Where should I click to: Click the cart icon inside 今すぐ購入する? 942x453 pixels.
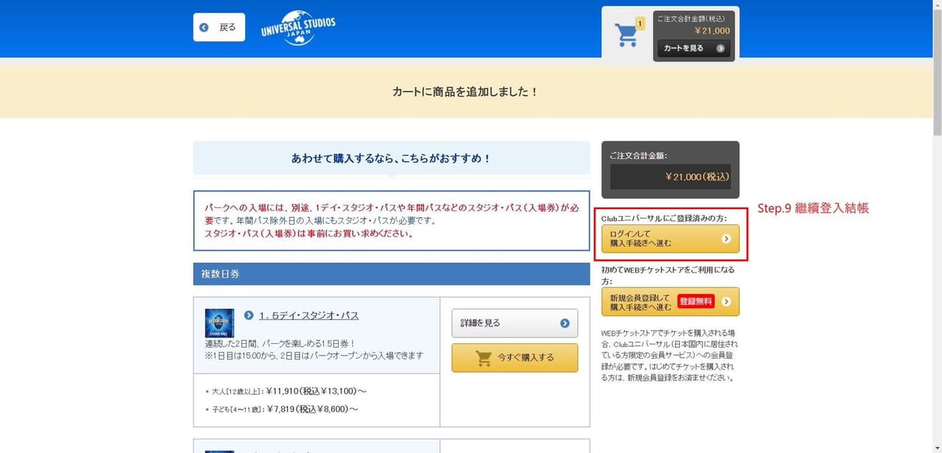coord(484,358)
